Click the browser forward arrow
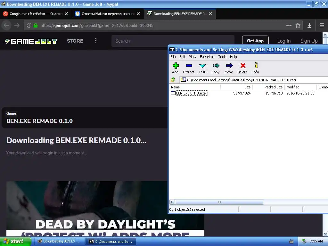The width and height of the screenshot is (328, 246). click(17, 25)
